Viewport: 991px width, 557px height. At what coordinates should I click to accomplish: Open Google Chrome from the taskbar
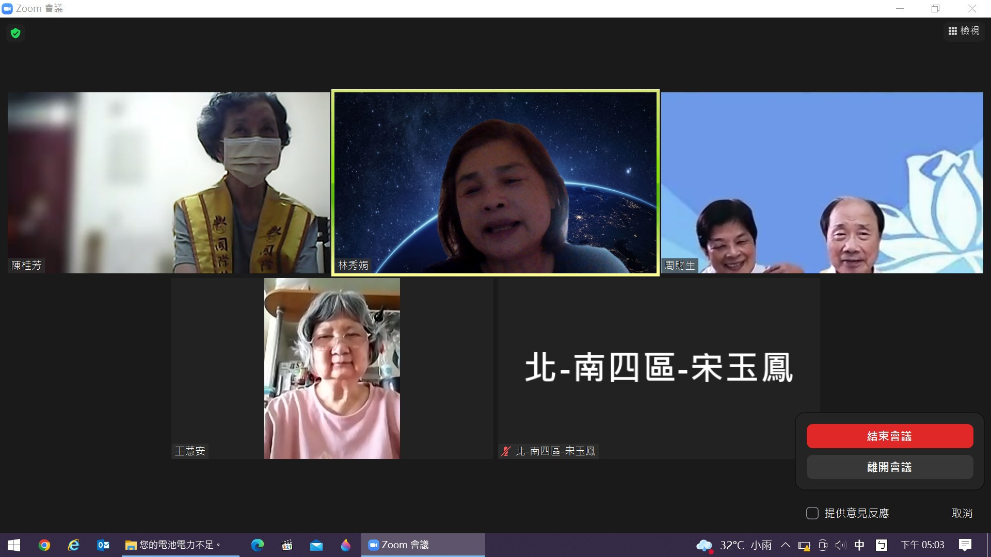(x=44, y=545)
